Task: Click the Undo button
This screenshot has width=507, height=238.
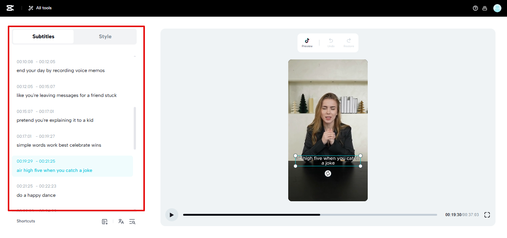Action: pyautogui.click(x=331, y=42)
